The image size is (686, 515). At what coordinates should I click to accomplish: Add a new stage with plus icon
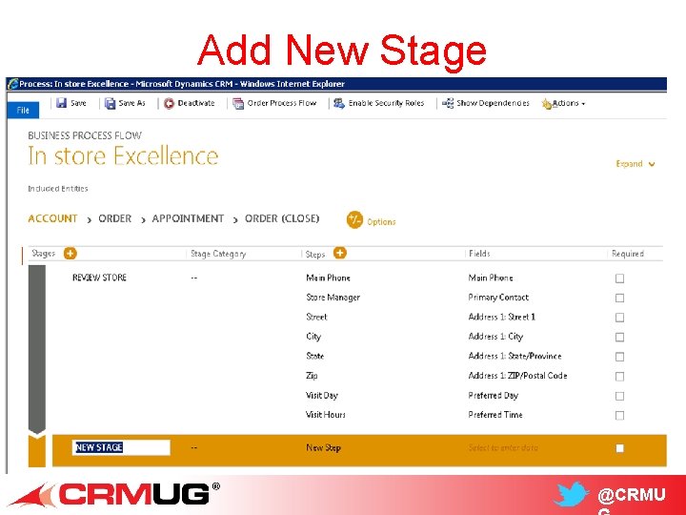tap(70, 253)
